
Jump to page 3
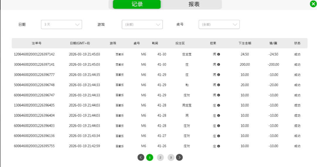pos(171,157)
